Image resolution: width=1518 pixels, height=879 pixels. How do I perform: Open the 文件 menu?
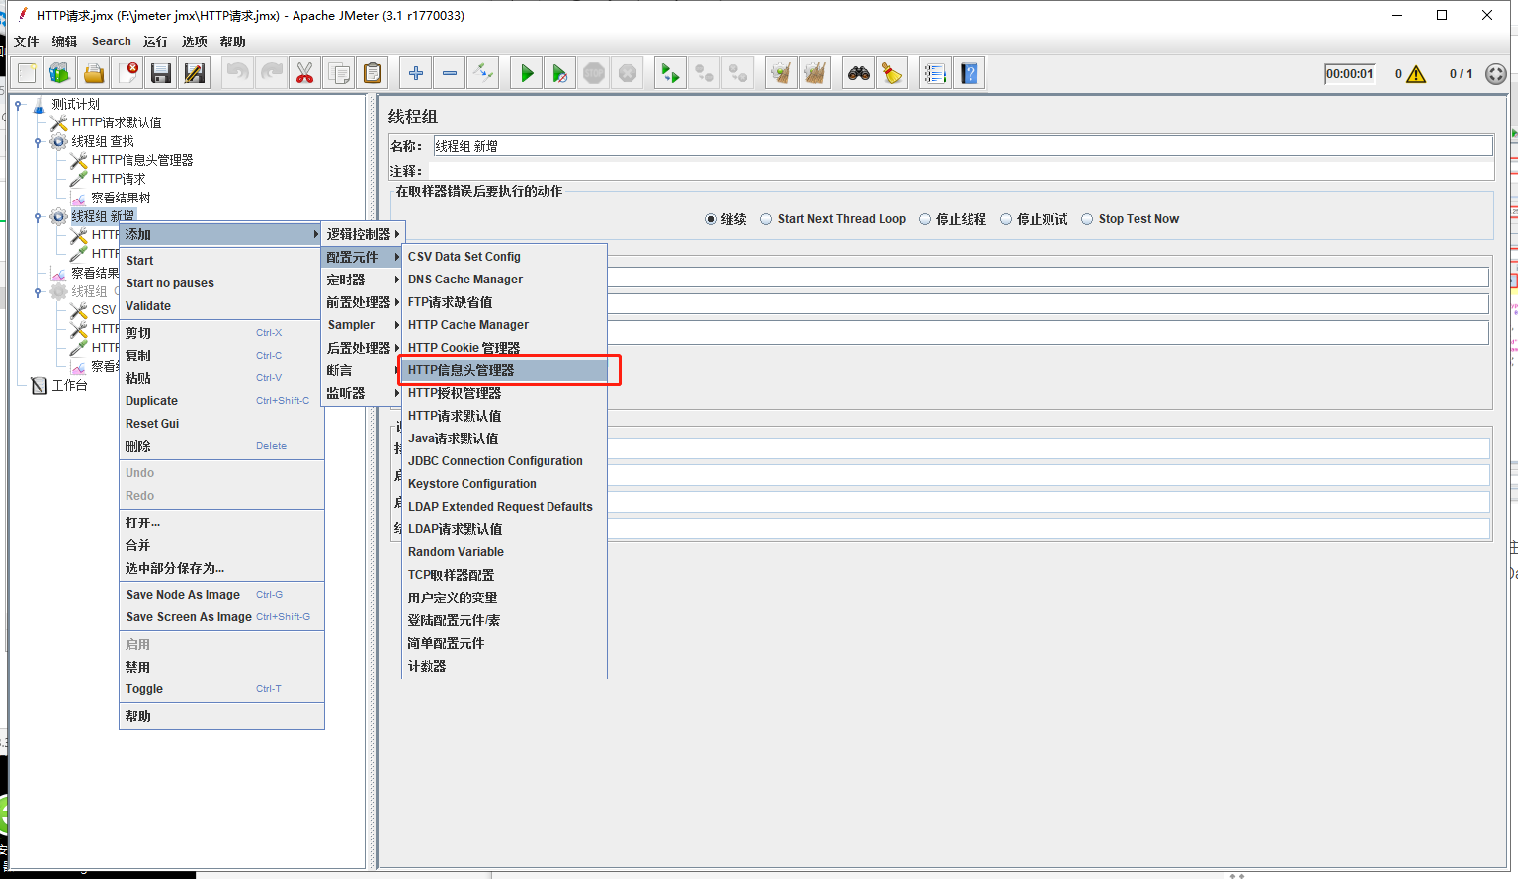[x=27, y=41]
